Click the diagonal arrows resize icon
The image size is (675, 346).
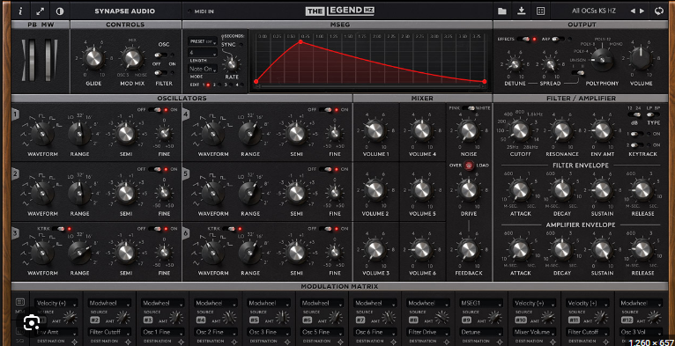(x=40, y=11)
